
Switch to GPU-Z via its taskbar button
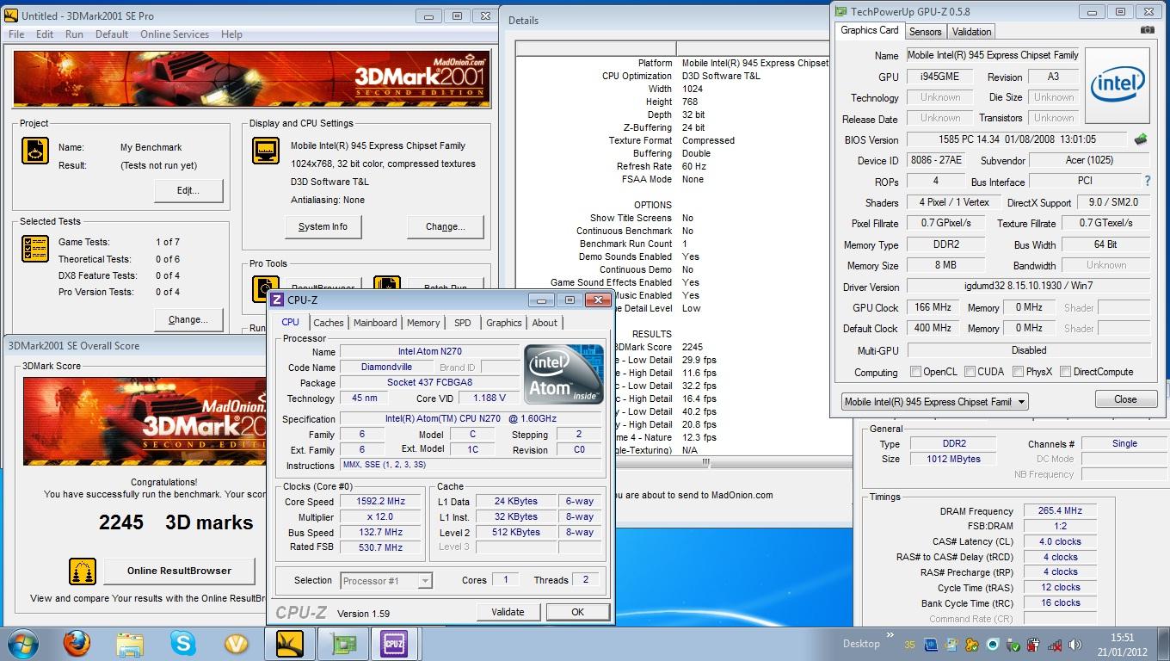point(342,643)
